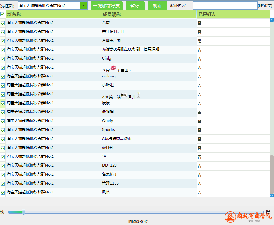Toggle the checkbox for DDT123 row
This screenshot has width=274, height=225.
3,166
